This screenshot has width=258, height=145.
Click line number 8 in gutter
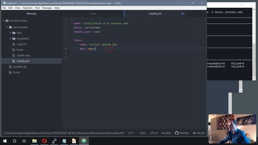(66, 49)
